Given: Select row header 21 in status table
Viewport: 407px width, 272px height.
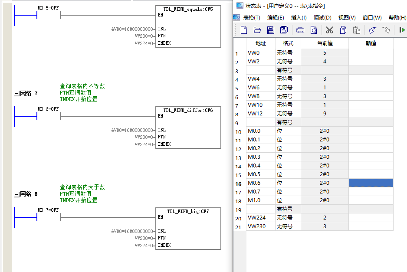Looking at the screenshot, I should point(238,227).
